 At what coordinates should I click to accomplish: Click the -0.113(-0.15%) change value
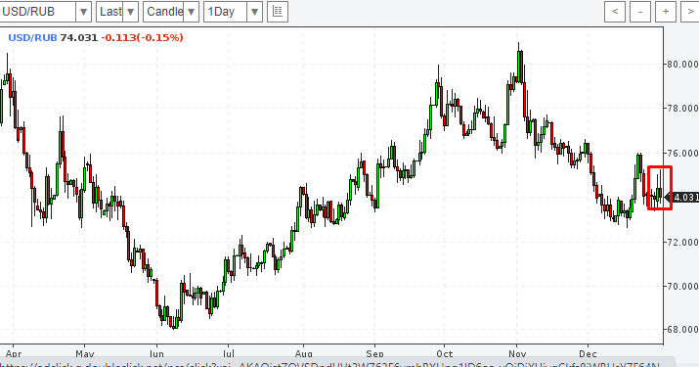pyautogui.click(x=142, y=37)
